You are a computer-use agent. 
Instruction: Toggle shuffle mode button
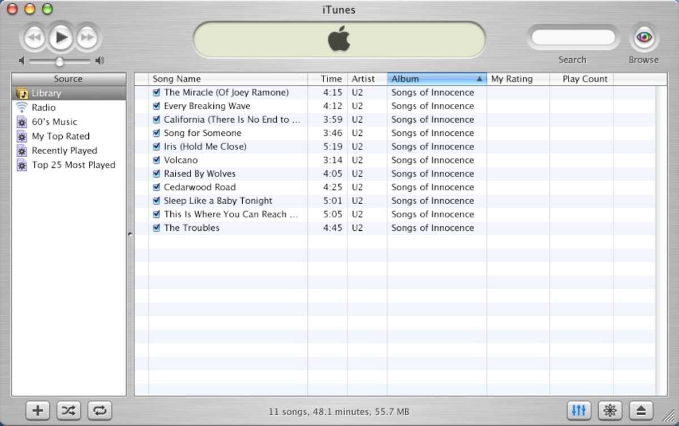point(68,411)
